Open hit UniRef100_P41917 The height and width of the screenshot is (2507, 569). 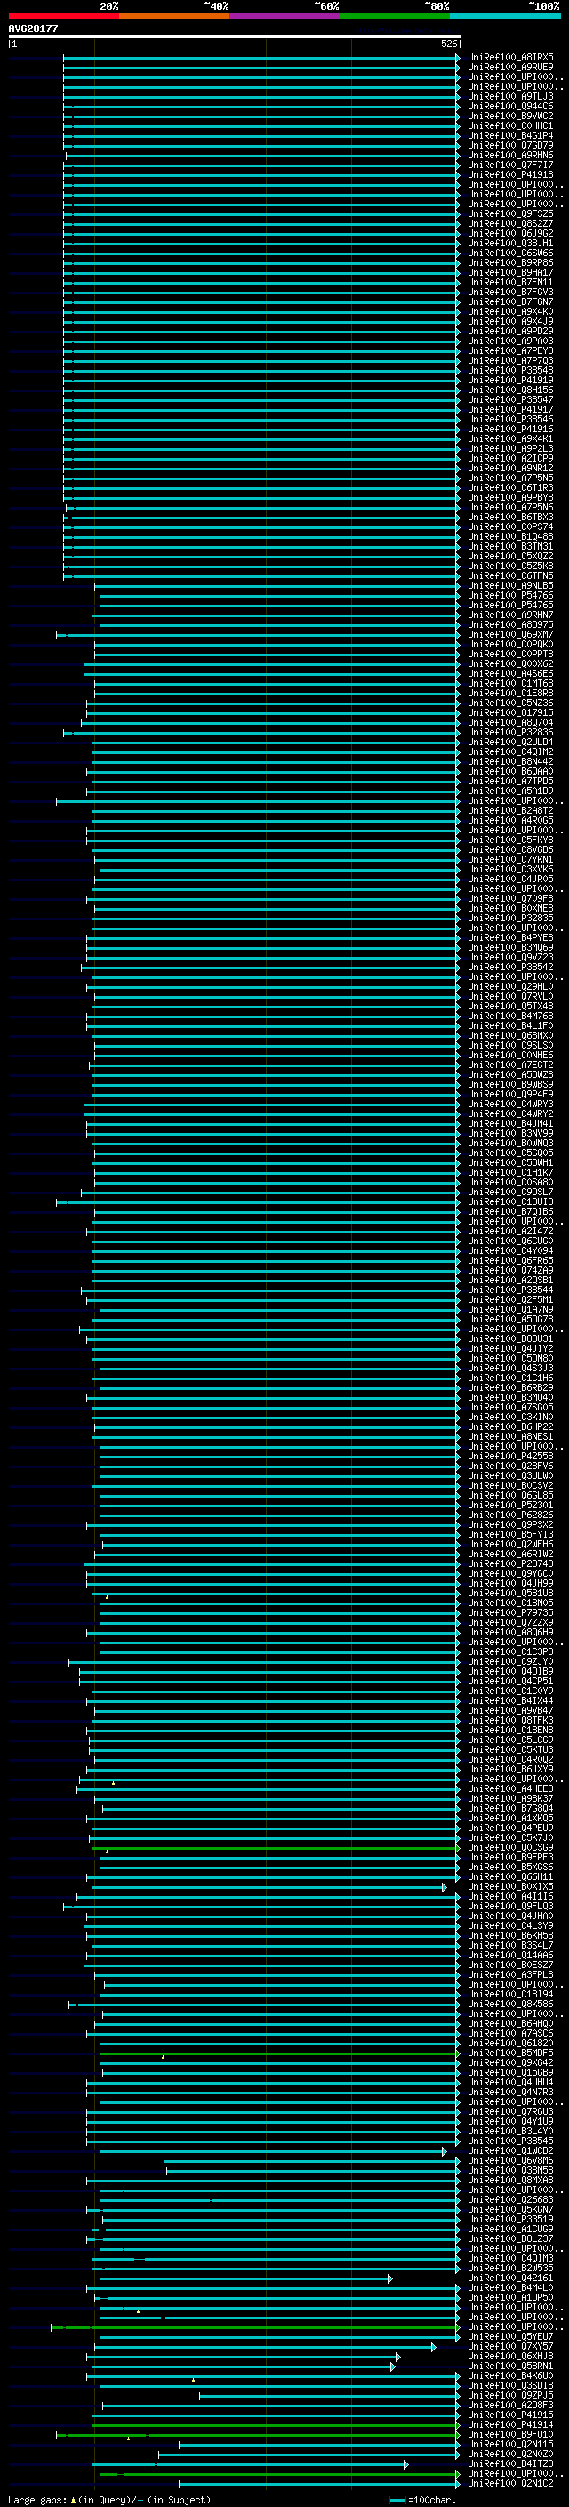[x=510, y=410]
